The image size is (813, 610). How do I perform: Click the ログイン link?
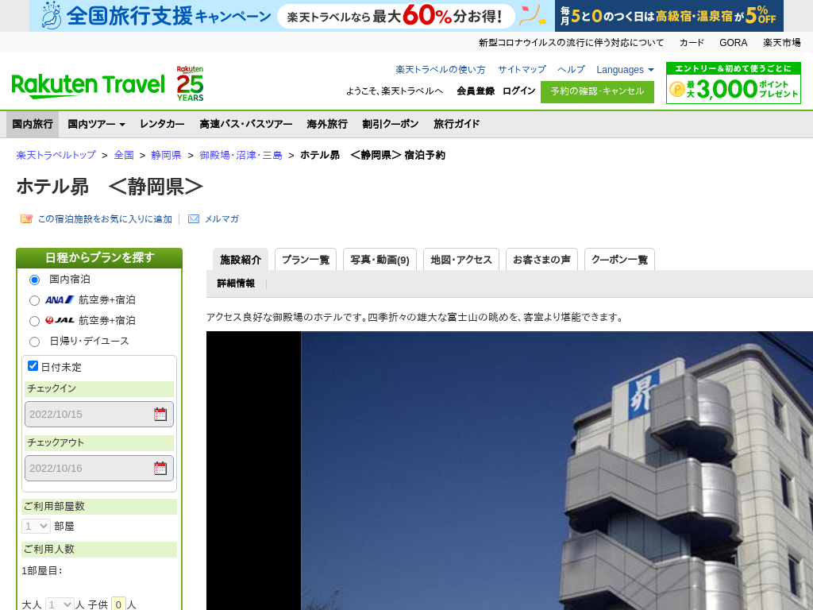pos(519,91)
